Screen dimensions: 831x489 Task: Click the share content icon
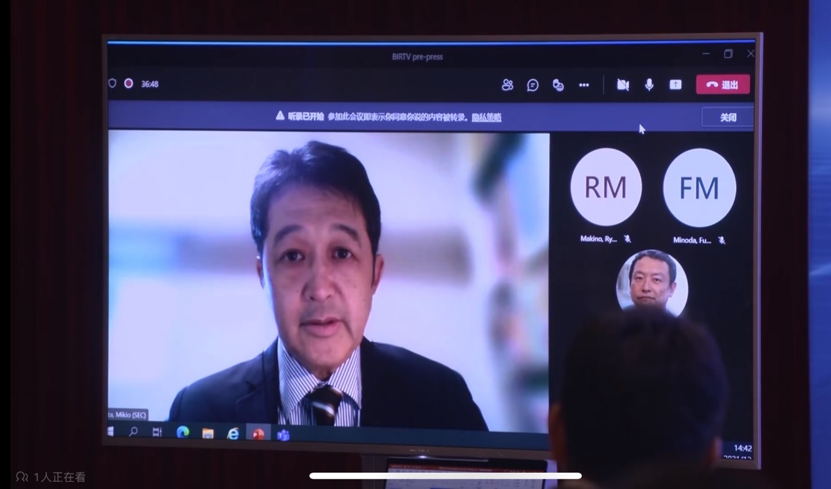tap(675, 85)
